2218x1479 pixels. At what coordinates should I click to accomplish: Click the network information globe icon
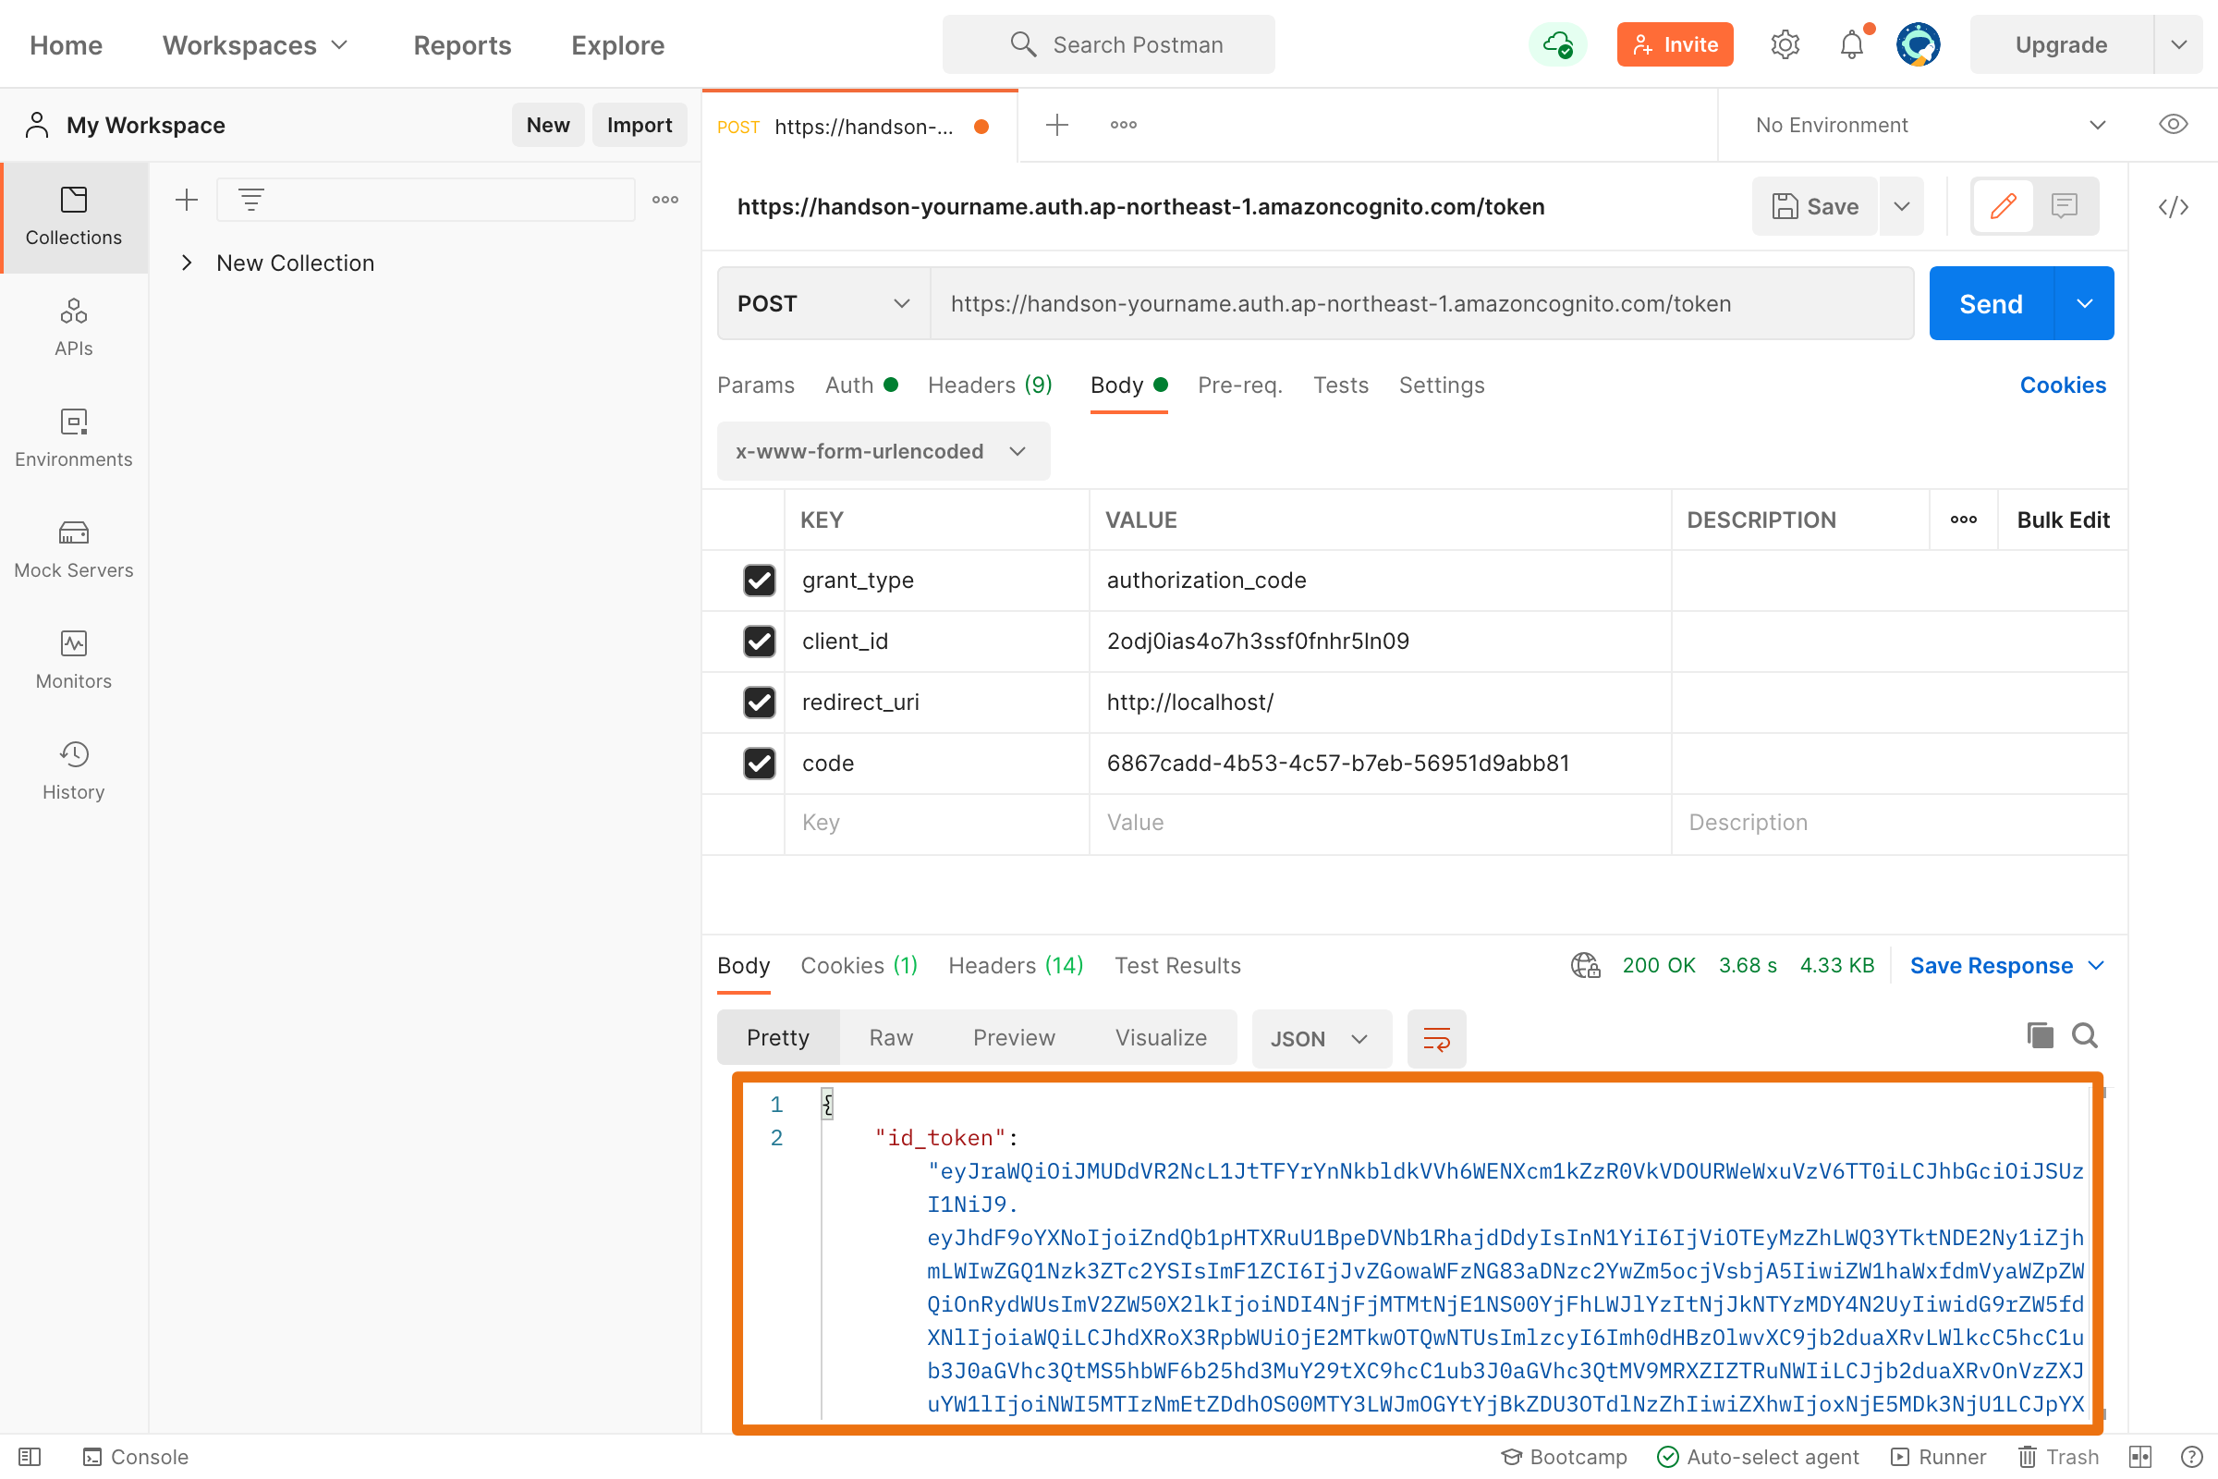[x=1585, y=965]
